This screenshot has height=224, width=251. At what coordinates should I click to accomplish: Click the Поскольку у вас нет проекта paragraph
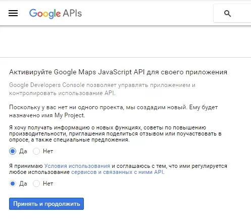point(114,111)
